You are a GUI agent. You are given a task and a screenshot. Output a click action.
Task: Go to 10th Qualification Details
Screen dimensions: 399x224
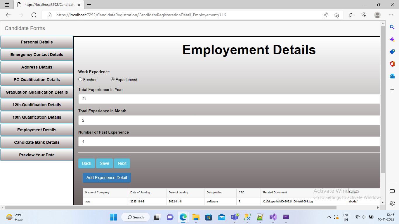coord(37,117)
